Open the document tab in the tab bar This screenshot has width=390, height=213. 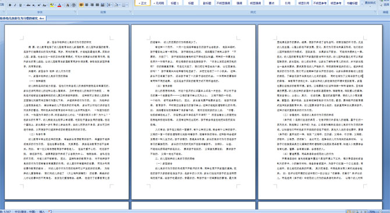click(x=23, y=19)
